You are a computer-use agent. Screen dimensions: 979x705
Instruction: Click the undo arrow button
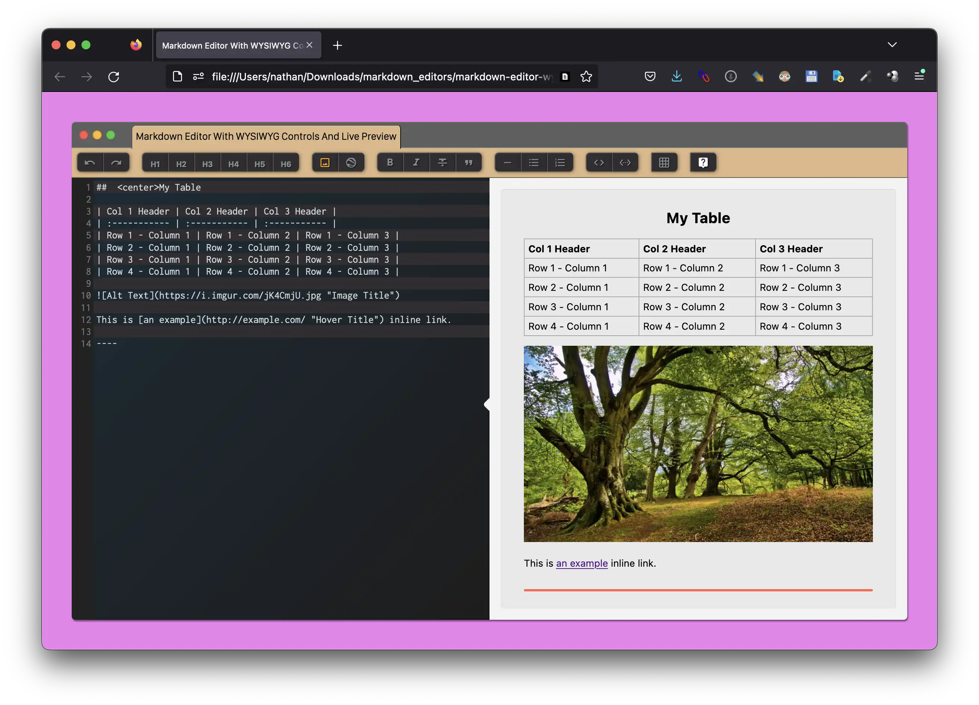pos(90,163)
